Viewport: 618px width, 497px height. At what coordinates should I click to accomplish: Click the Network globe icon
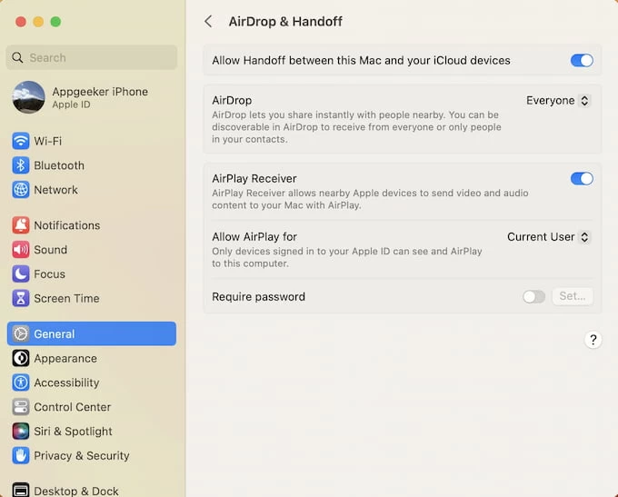click(21, 190)
